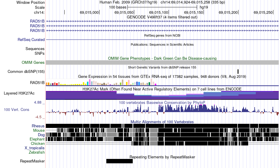Image resolution: width=279 pixels, height=168 pixels.
Task: Open the RepeatMasker track label
Action: coord(32,161)
